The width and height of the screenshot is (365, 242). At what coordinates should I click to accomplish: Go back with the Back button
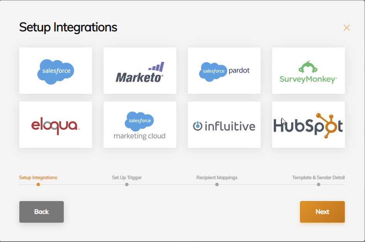tap(41, 212)
